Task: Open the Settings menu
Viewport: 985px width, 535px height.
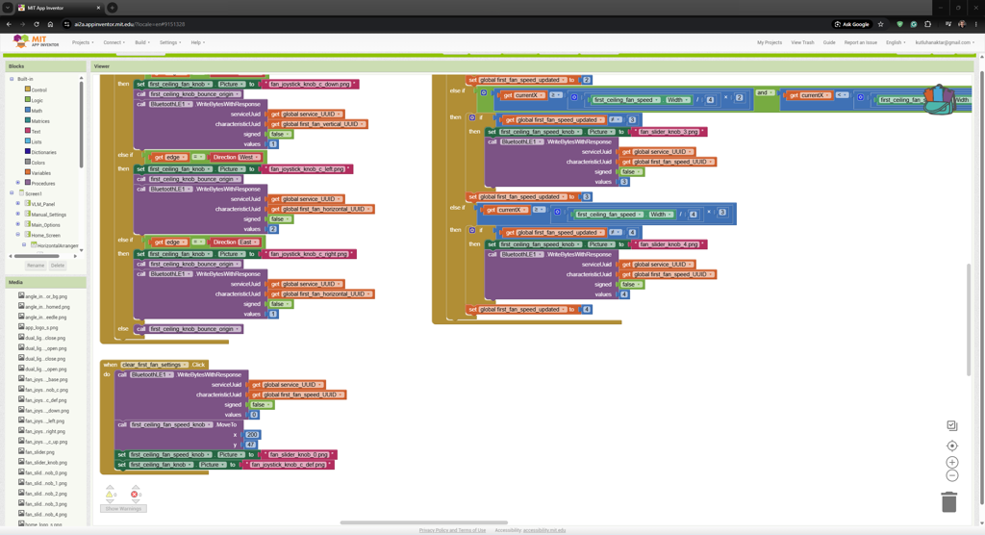Action: point(169,42)
